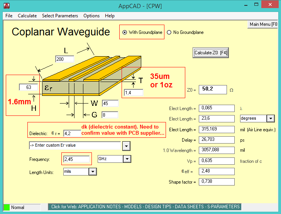Click the green Normal status indicator
Screen dimensions: 281x214
tap(7, 207)
